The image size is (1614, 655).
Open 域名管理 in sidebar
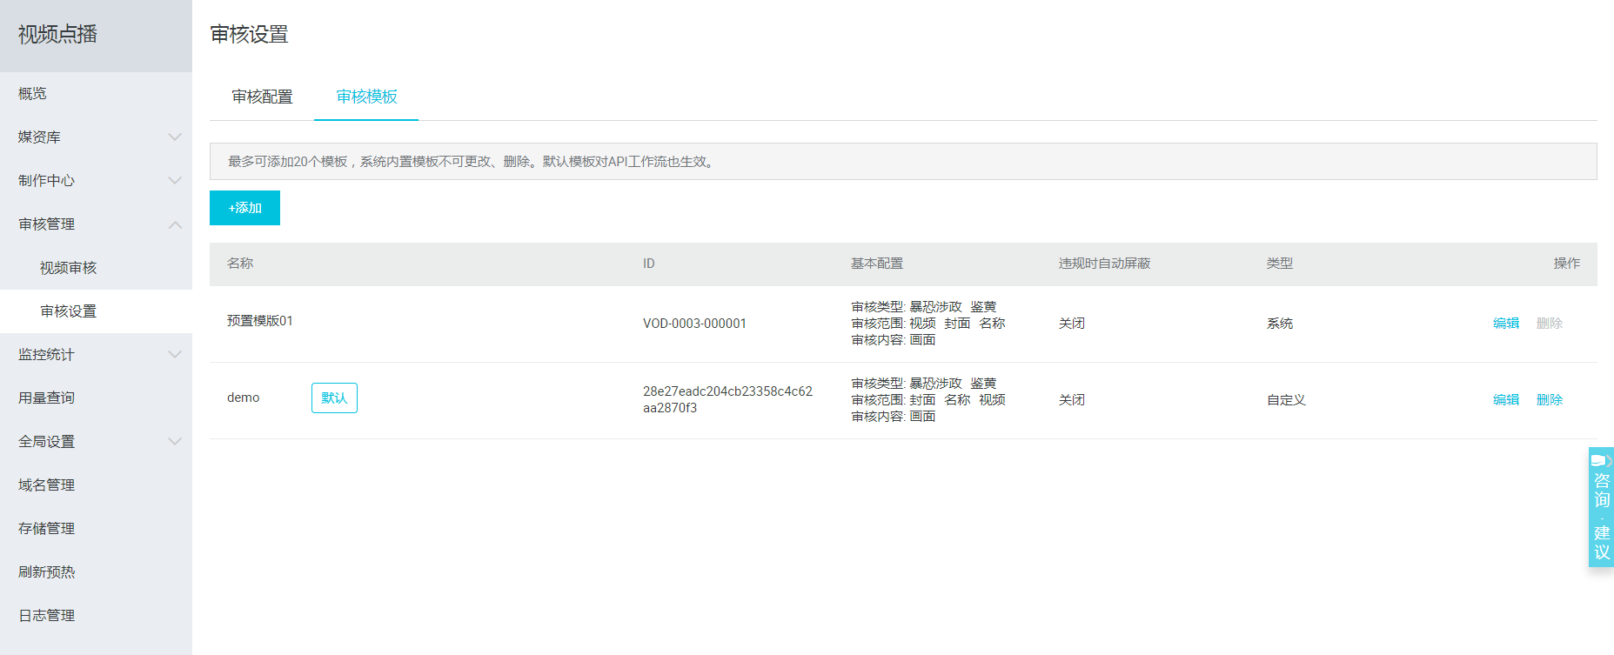click(46, 485)
